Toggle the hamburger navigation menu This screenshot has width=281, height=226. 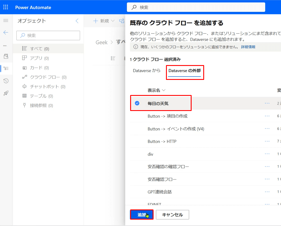pos(6,20)
